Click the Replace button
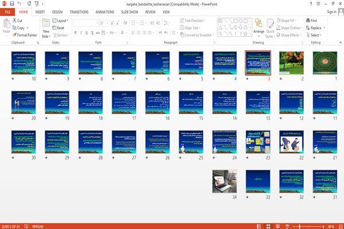This screenshot has height=229, width=344. (x=314, y=28)
